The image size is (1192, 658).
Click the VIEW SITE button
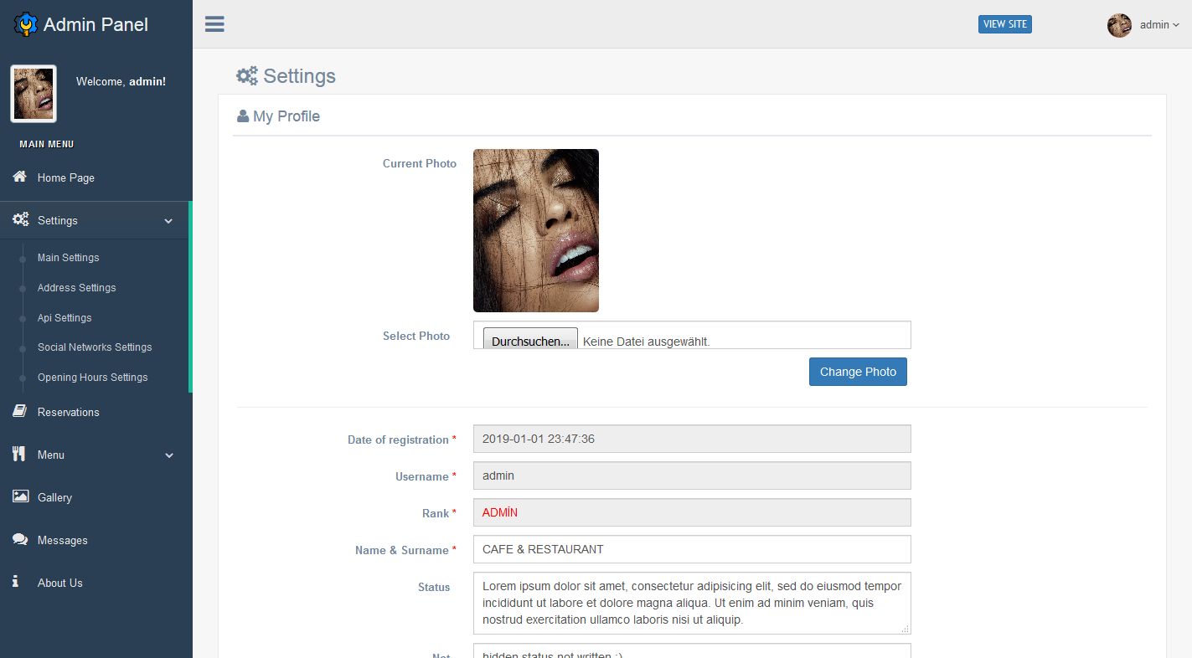coord(1005,24)
